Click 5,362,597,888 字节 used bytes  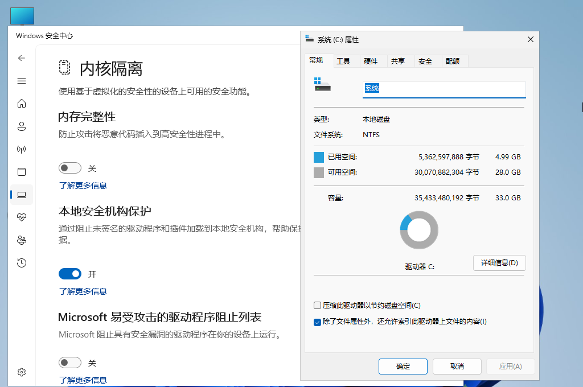point(449,157)
